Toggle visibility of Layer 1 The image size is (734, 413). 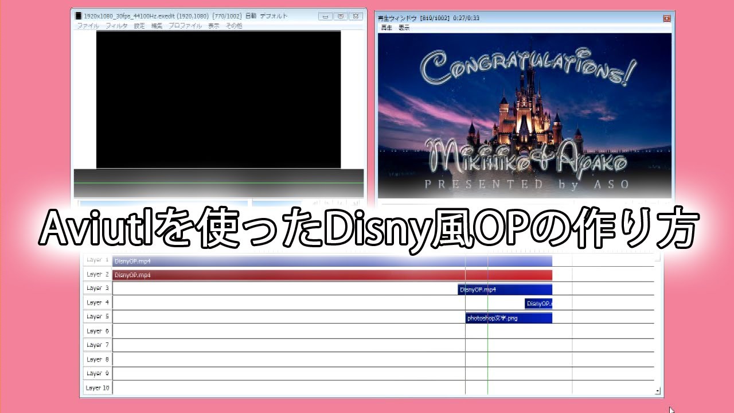[x=97, y=260]
